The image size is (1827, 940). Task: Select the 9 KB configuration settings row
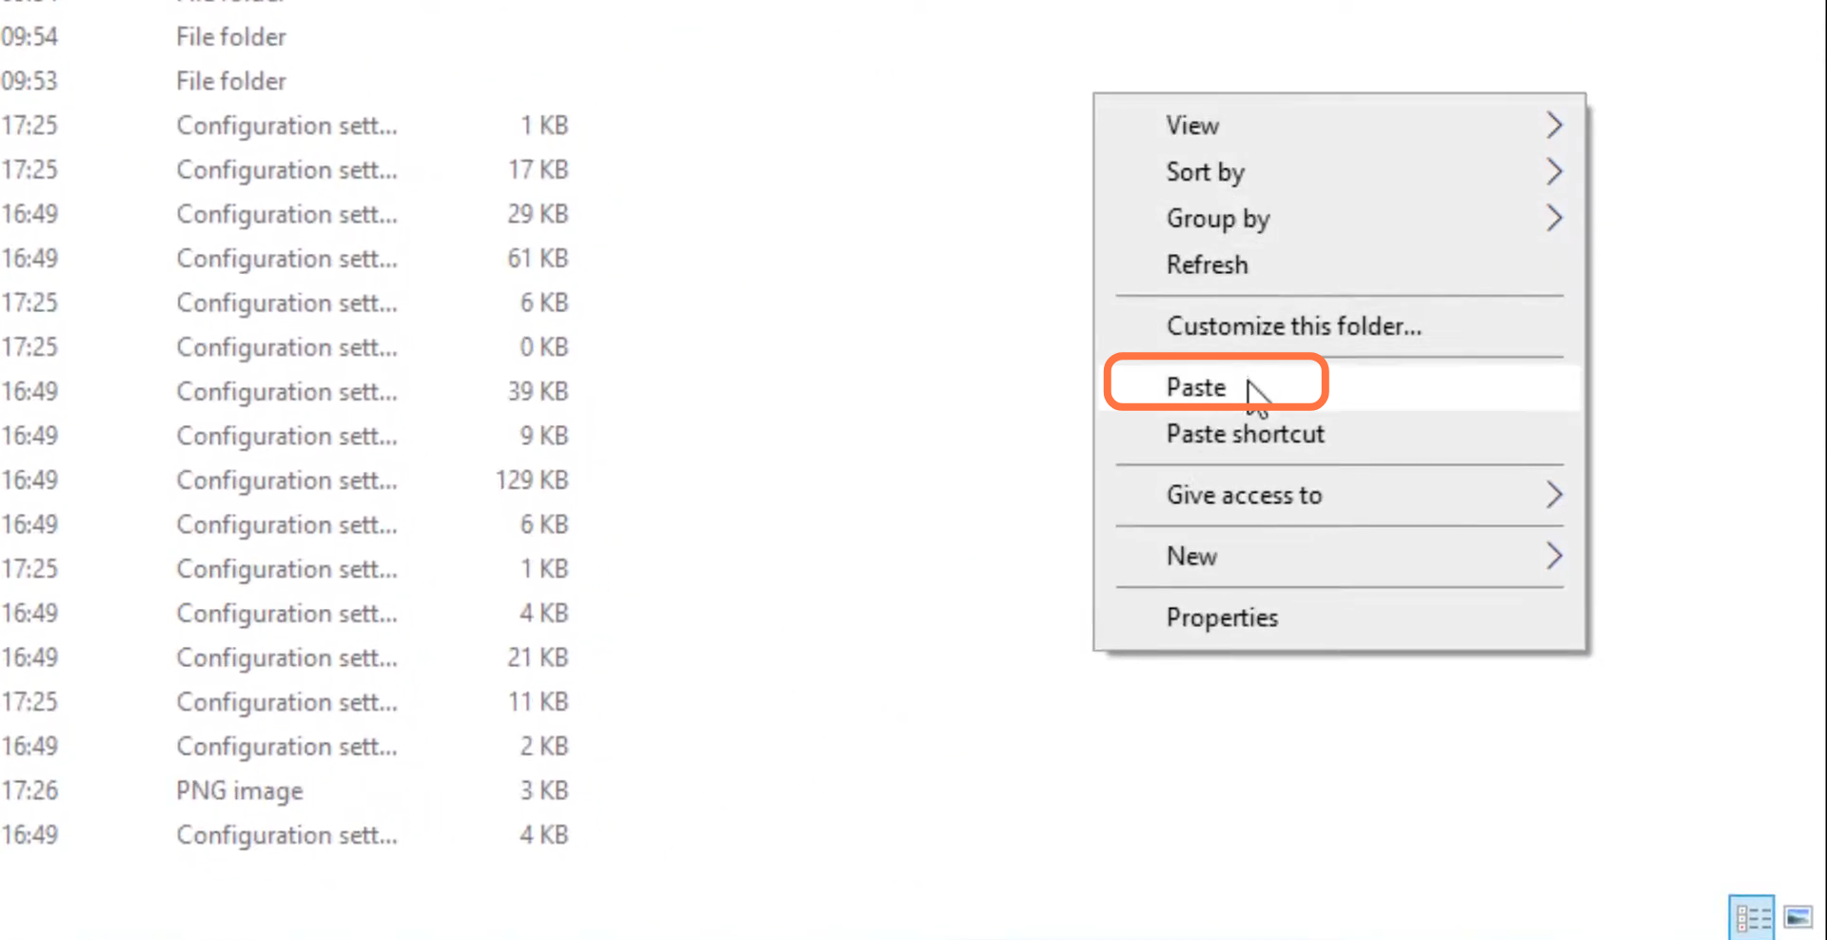click(285, 436)
